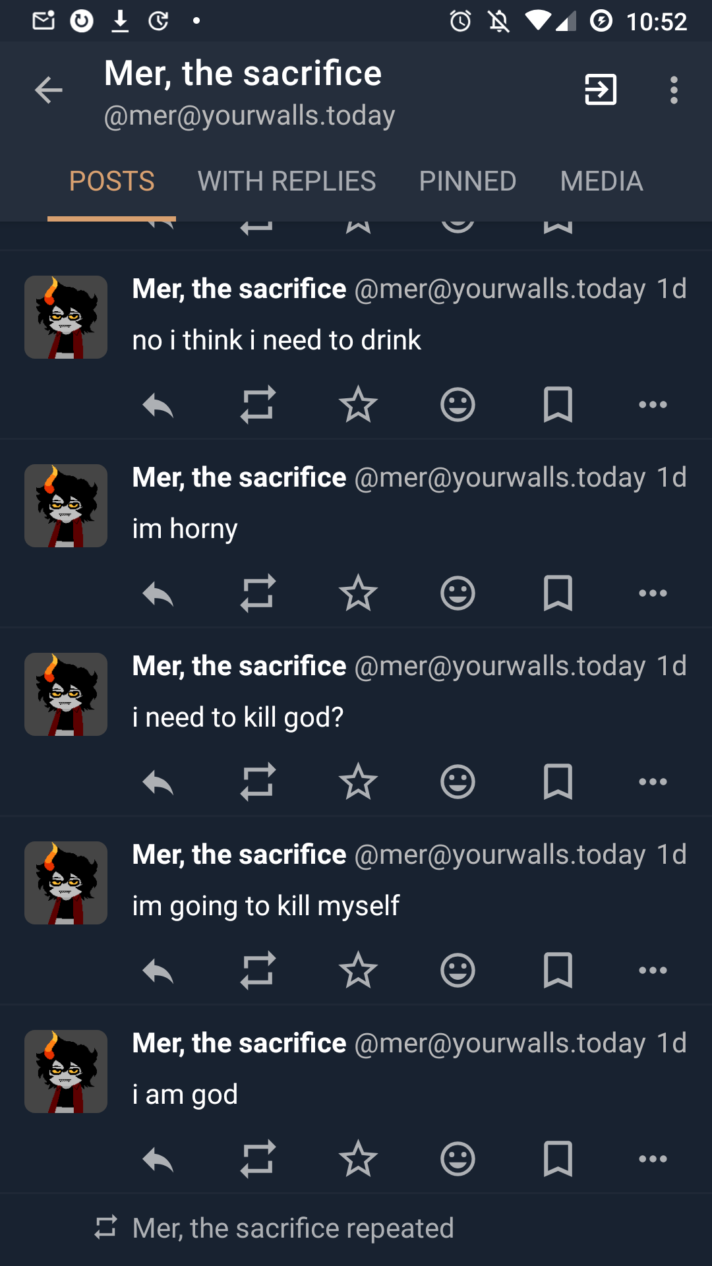Boost the "im horny" post
Screen dimensions: 712x1266
(x=258, y=593)
